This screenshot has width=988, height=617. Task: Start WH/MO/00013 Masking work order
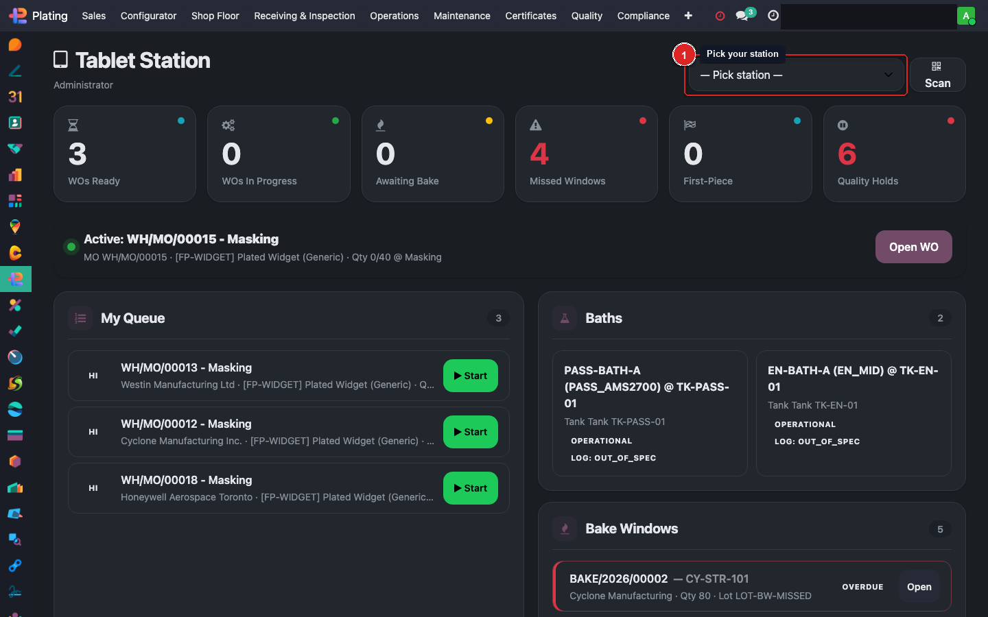[470, 376]
